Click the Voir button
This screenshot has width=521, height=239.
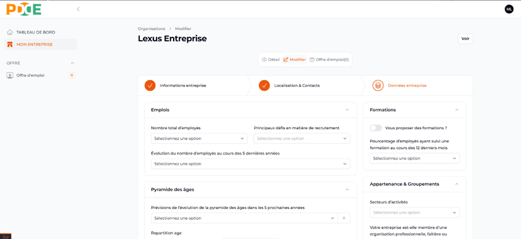465,39
